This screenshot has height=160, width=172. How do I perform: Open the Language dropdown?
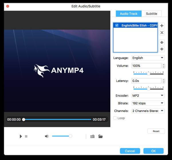(x=148, y=58)
